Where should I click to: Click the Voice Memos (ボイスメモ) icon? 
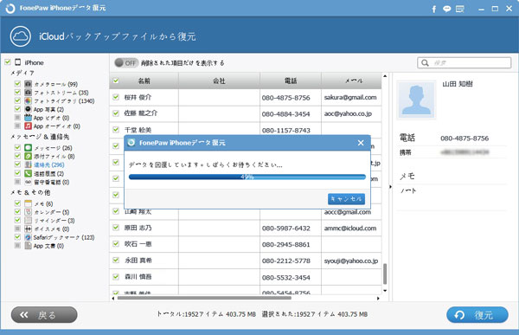(29, 229)
